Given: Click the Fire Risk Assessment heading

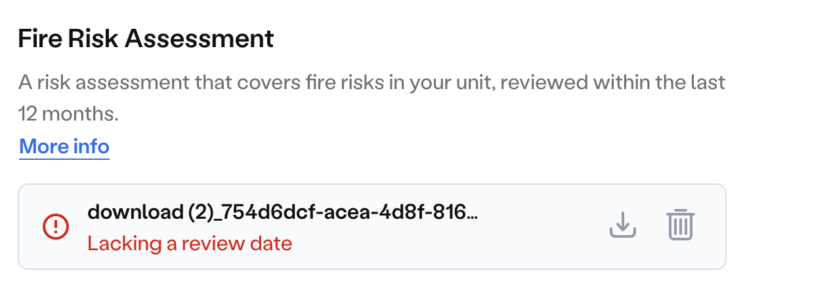Looking at the screenshot, I should [x=146, y=39].
